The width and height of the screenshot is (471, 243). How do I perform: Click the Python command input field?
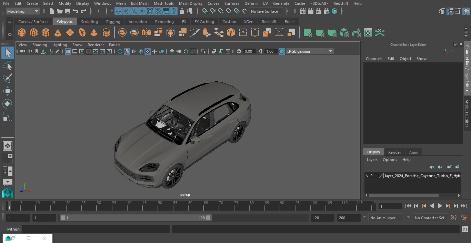pos(96,229)
